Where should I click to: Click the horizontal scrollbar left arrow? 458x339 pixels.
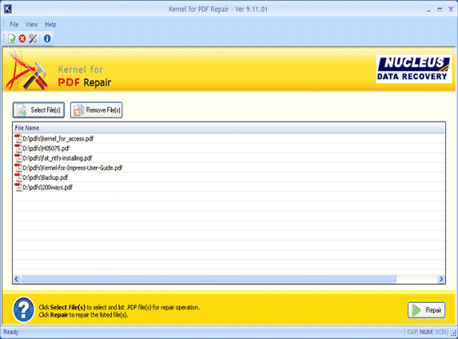17,279
